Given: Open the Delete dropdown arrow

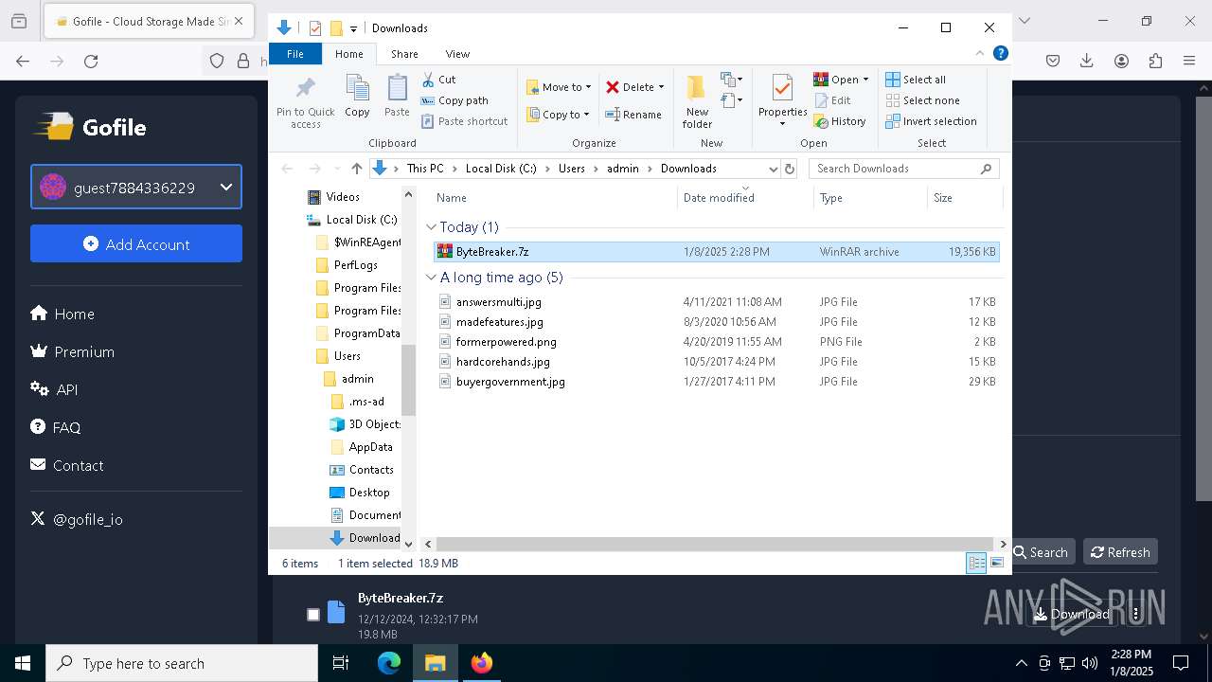Looking at the screenshot, I should point(661,87).
